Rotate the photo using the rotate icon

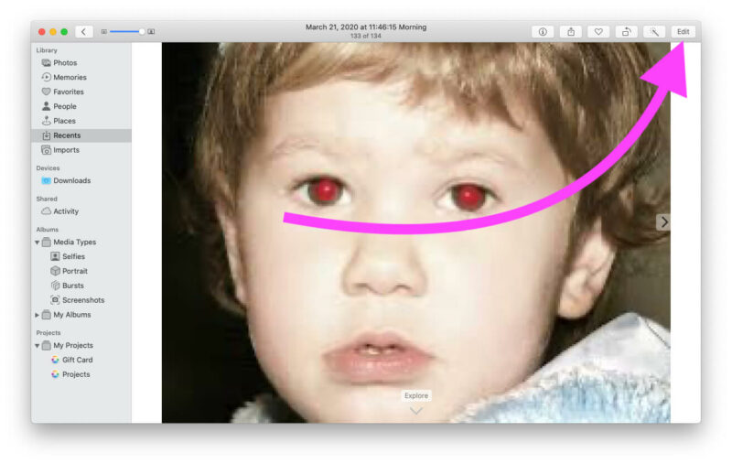626,32
